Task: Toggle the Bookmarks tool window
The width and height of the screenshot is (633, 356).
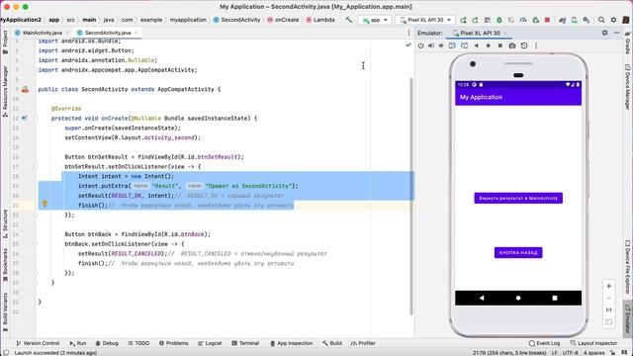Action: click(x=5, y=265)
